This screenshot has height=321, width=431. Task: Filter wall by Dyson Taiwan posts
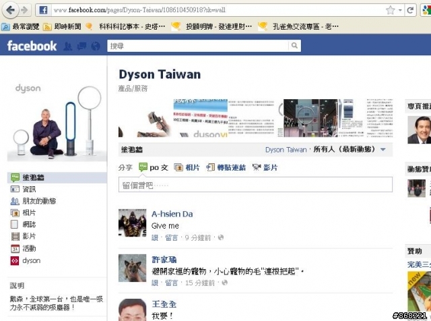286,150
